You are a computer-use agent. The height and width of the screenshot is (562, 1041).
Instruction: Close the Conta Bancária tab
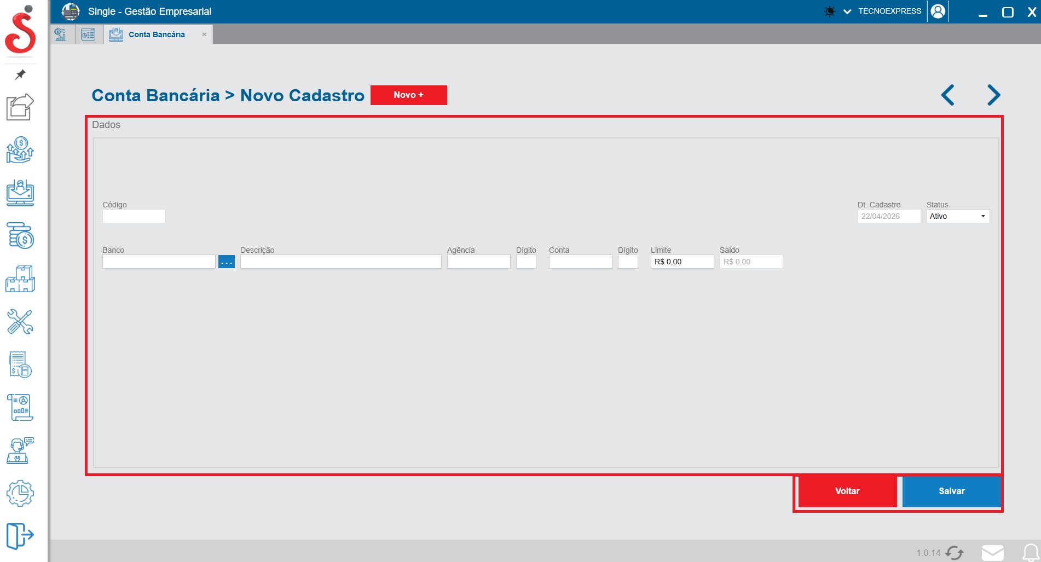[204, 34]
